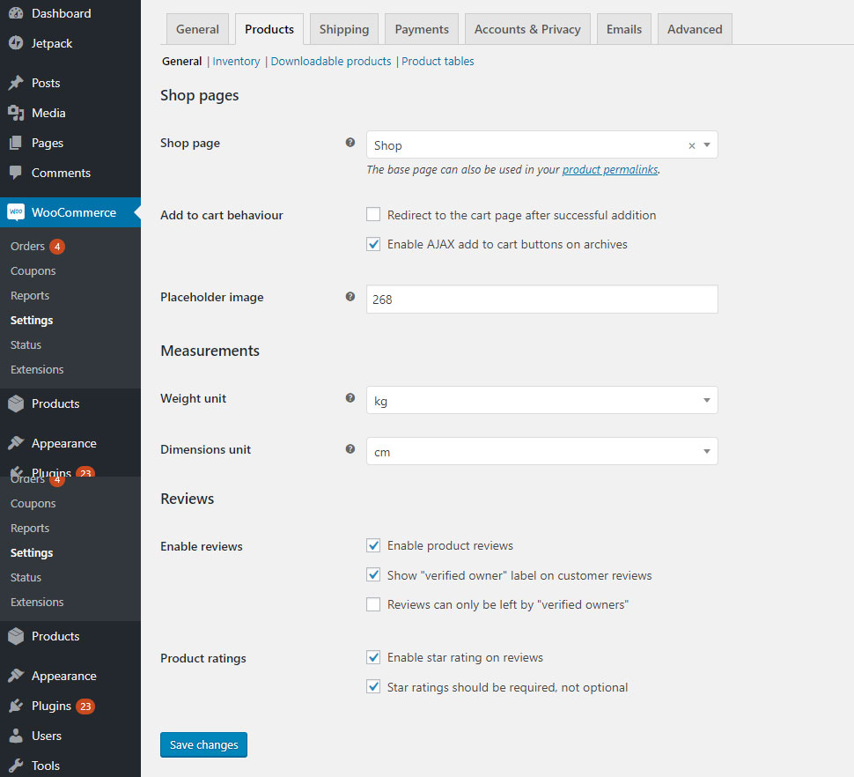Show help tip for Weight unit
The width and height of the screenshot is (854, 777).
350,398
